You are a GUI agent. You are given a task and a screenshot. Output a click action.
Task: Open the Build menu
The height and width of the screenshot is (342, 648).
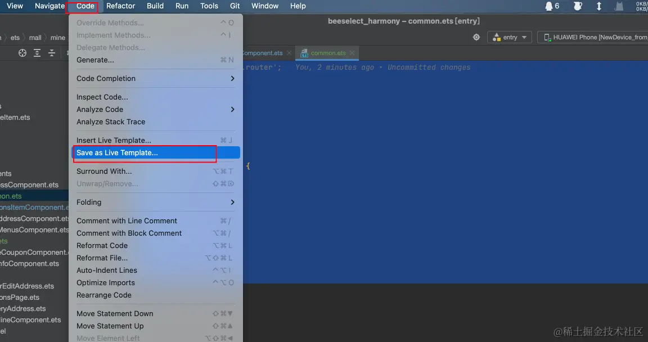[155, 6]
